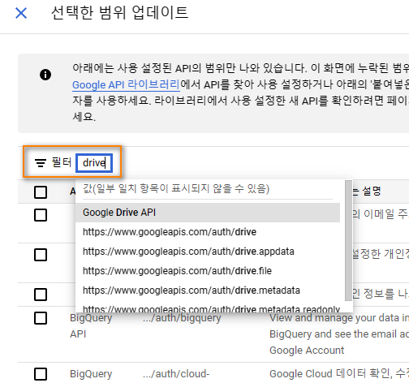Viewport: 409px width, 383px height.
Task: Click the 'Google Cloud 데이터 확인' description text
Action: pos(339,374)
